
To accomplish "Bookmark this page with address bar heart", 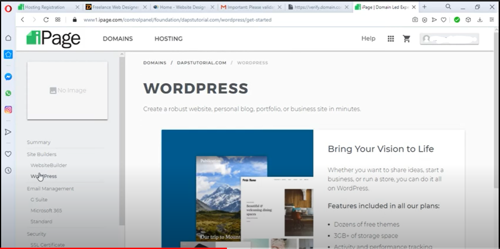I will [444, 20].
